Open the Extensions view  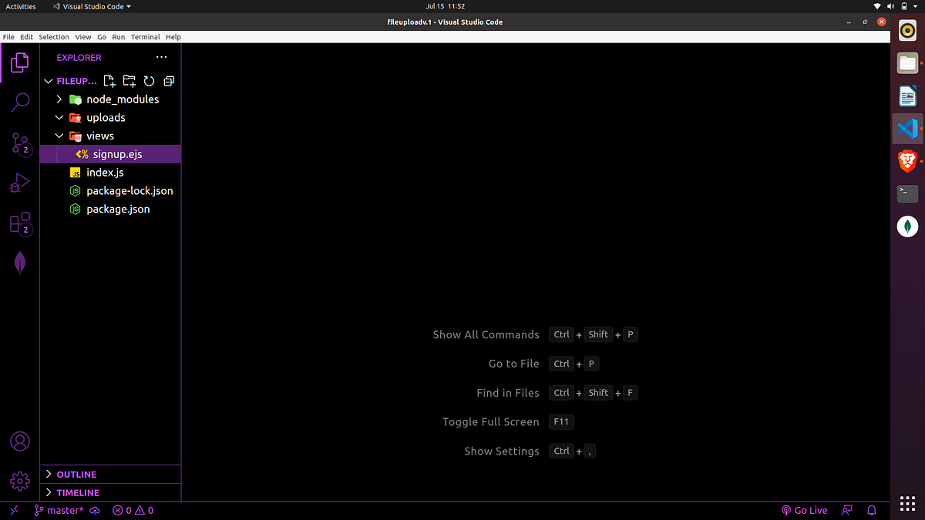pyautogui.click(x=19, y=223)
